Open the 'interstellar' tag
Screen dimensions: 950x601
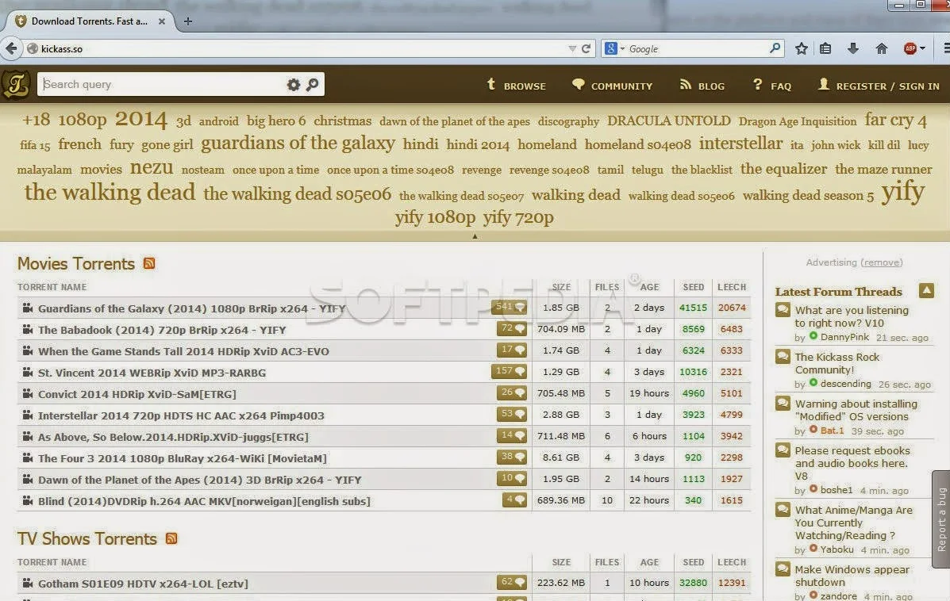pos(740,144)
